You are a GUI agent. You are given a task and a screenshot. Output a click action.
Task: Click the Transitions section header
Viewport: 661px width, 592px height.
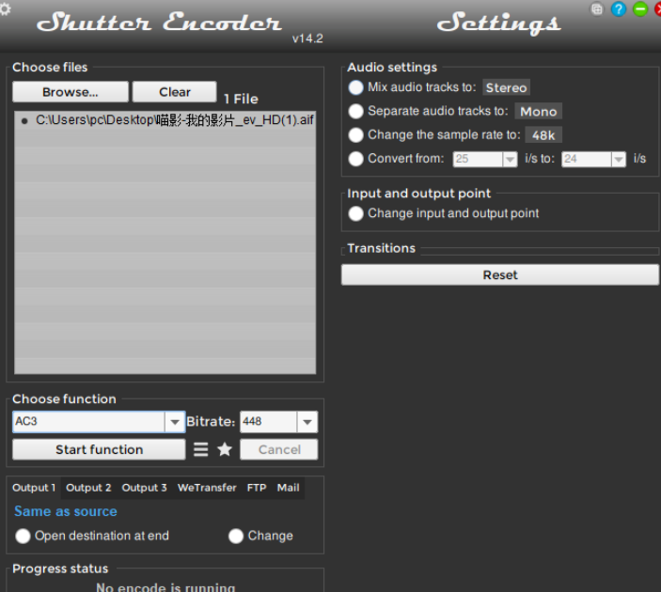pos(382,249)
